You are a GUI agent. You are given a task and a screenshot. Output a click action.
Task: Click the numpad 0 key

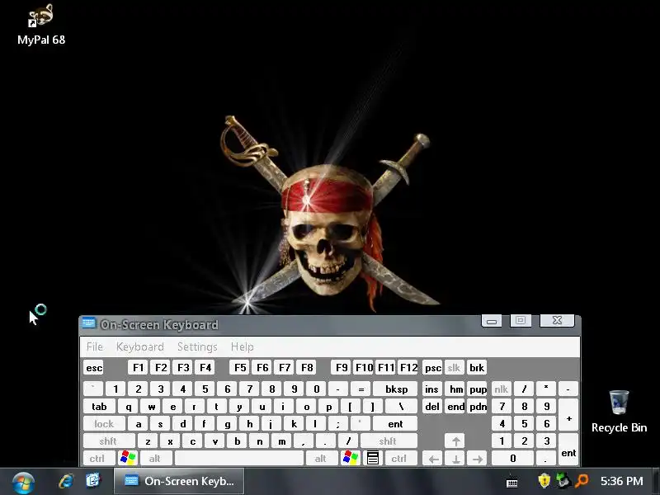(512, 458)
